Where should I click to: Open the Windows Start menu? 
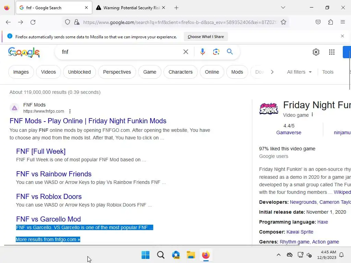(x=145, y=255)
